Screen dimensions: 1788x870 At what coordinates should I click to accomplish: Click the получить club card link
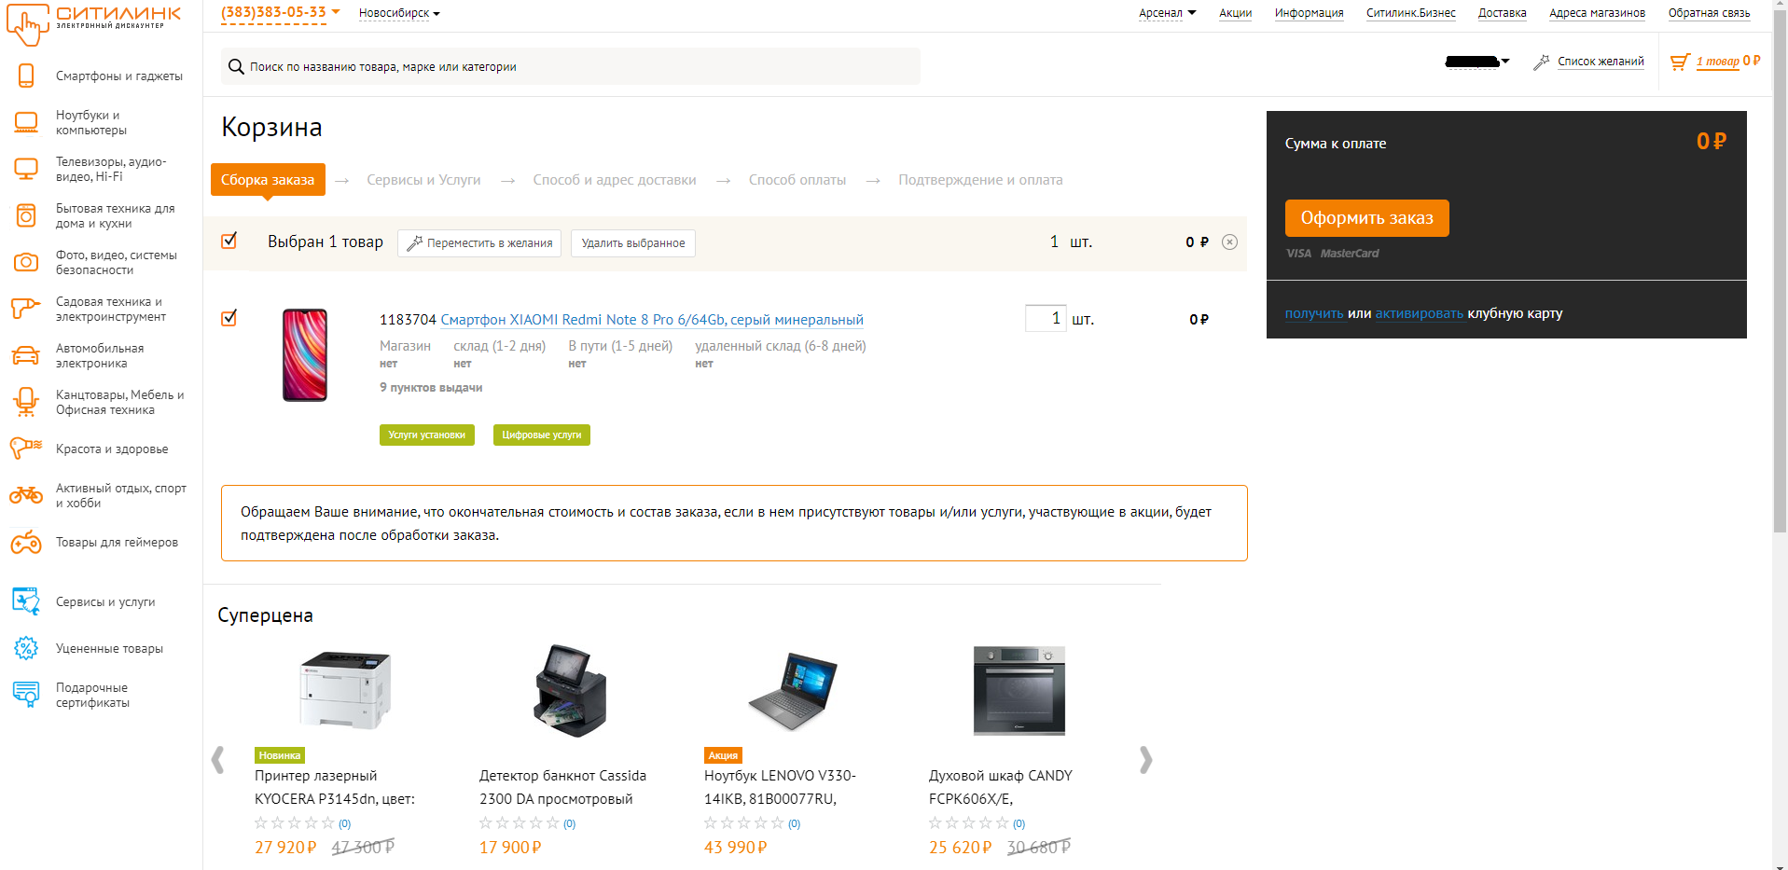pos(1314,313)
